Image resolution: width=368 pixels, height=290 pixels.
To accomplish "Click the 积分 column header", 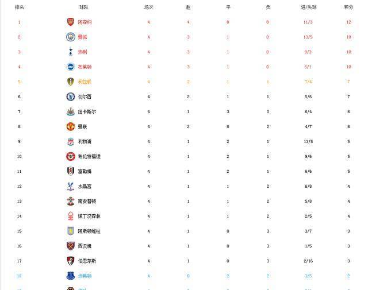I will tap(348, 7).
